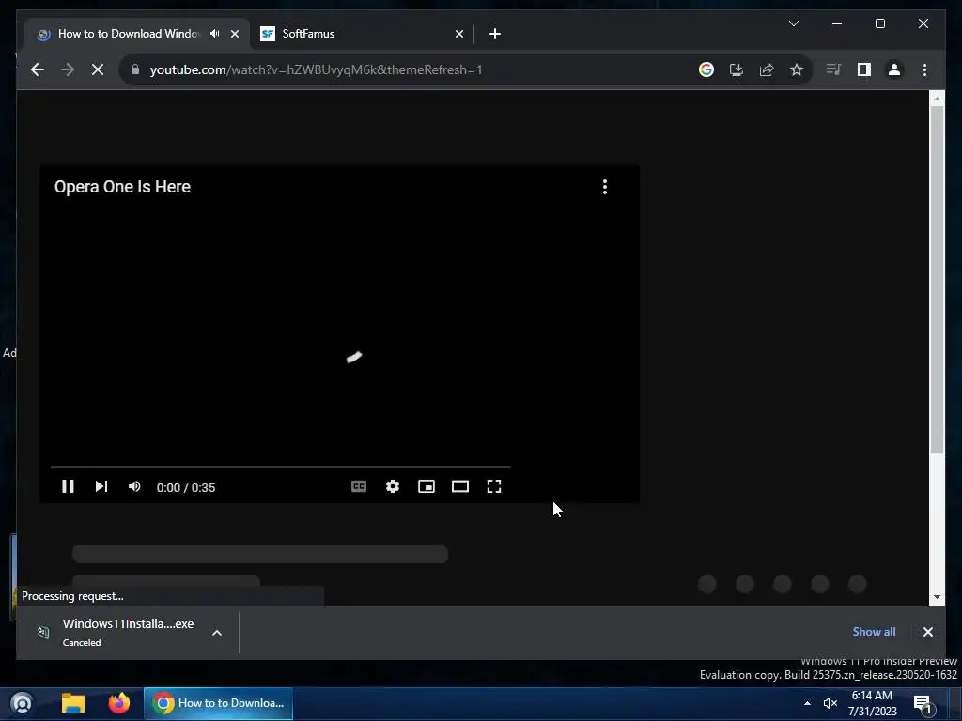Click the Opera One Is Here title
Viewport: 962px width, 721px height.
(123, 187)
